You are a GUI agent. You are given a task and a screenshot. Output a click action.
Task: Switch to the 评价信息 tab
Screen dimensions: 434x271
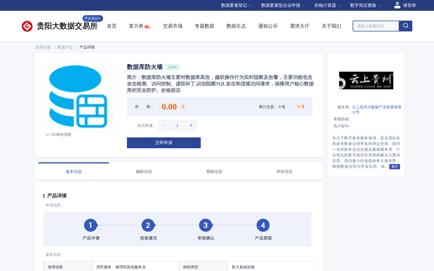point(284,172)
